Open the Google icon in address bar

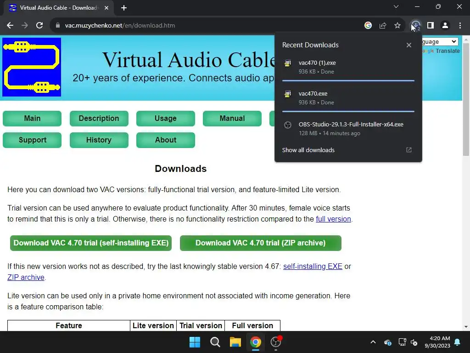click(368, 26)
